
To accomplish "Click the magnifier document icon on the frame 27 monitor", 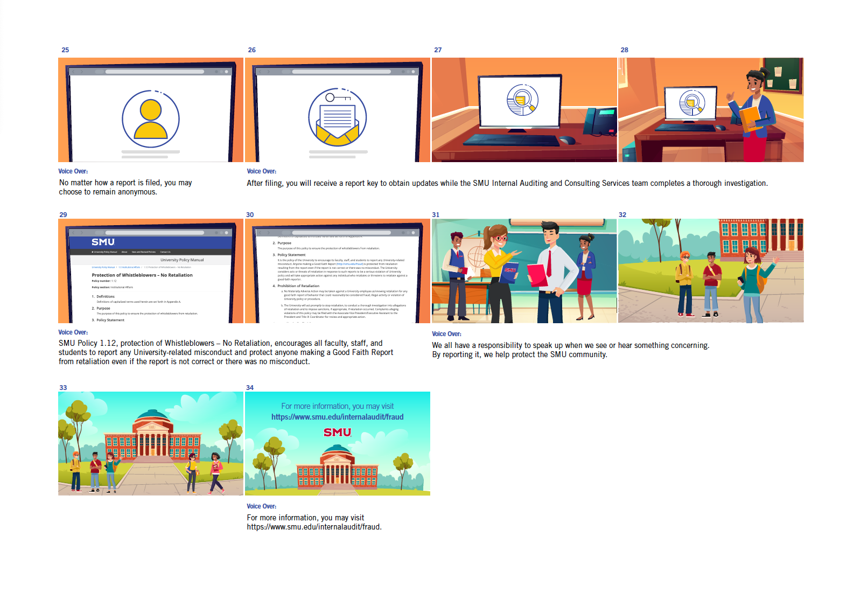I will pyautogui.click(x=523, y=100).
